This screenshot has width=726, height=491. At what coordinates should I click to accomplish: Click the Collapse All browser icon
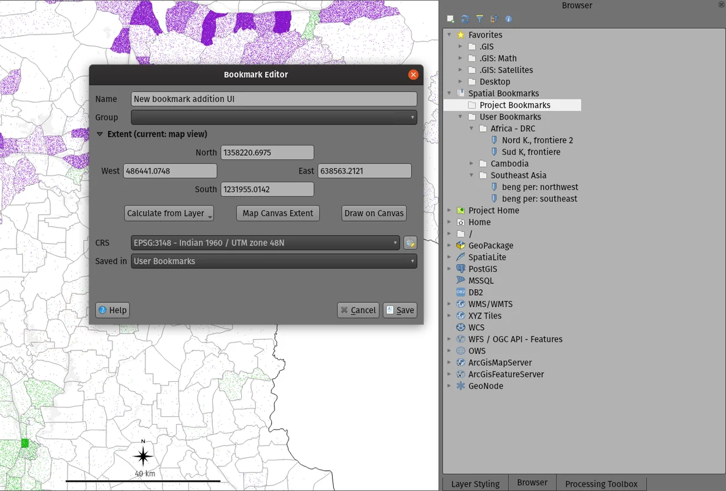(x=494, y=19)
